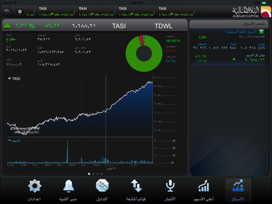Tap the volume value under الحجم in main panel
This screenshot has width=272, height=204.
point(49,65)
